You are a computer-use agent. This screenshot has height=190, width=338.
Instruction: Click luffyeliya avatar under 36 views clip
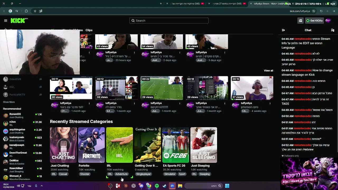click(55, 105)
